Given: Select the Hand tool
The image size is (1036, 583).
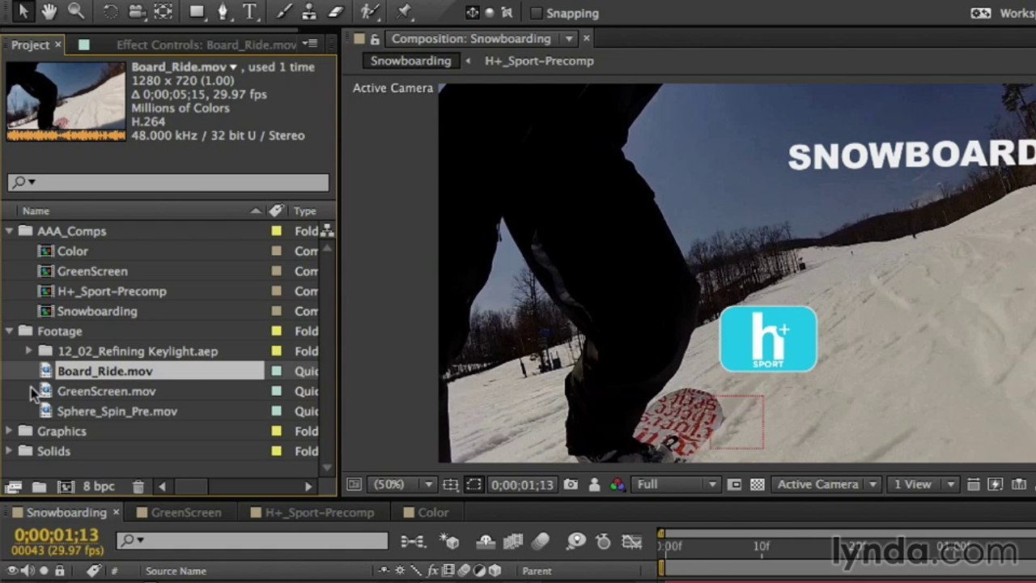Looking at the screenshot, I should point(49,11).
